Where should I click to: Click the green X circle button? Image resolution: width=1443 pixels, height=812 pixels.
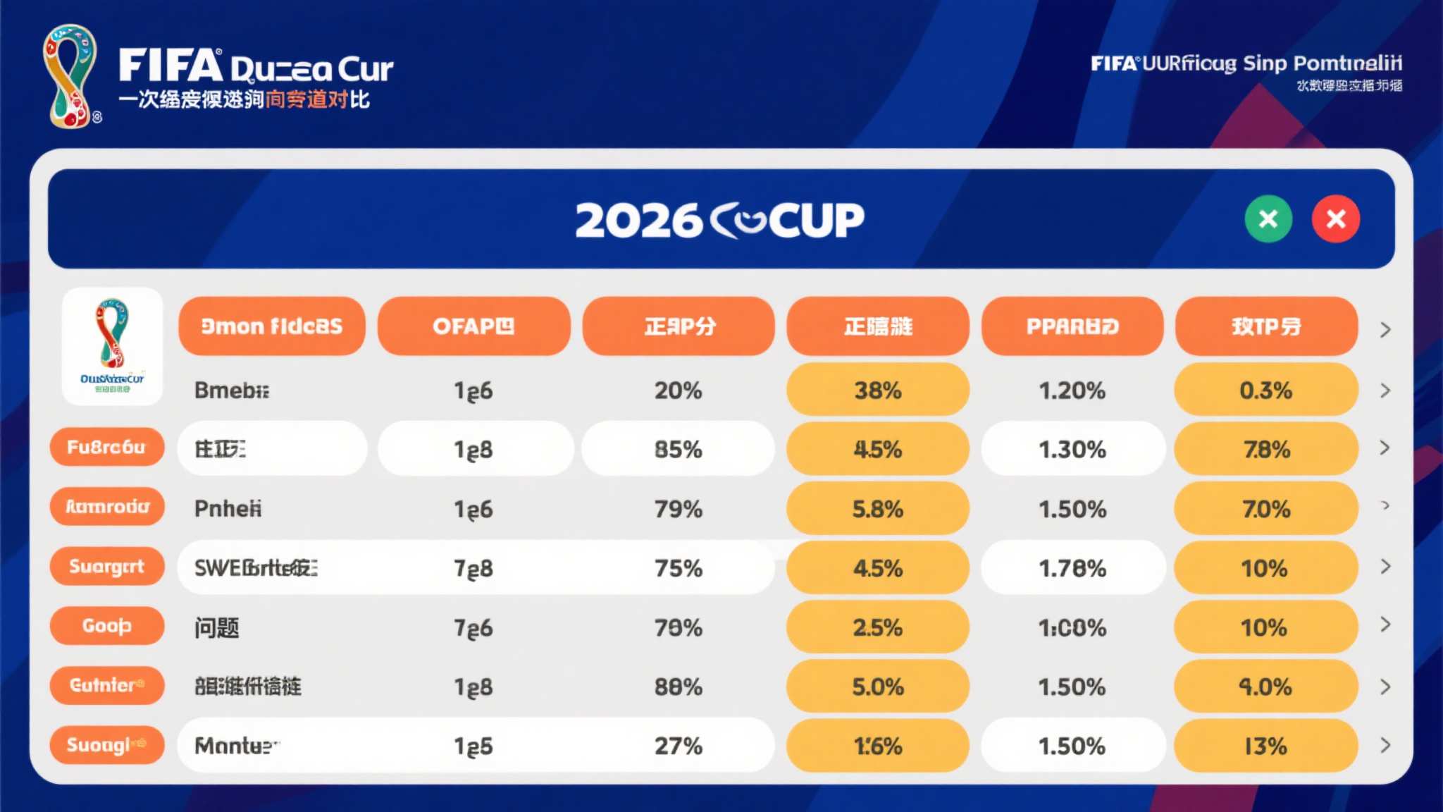coord(1268,219)
